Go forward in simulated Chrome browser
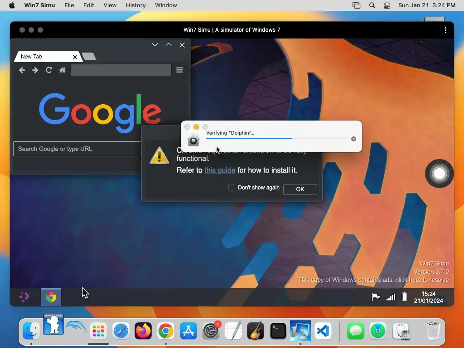The image size is (464, 348). point(35,70)
